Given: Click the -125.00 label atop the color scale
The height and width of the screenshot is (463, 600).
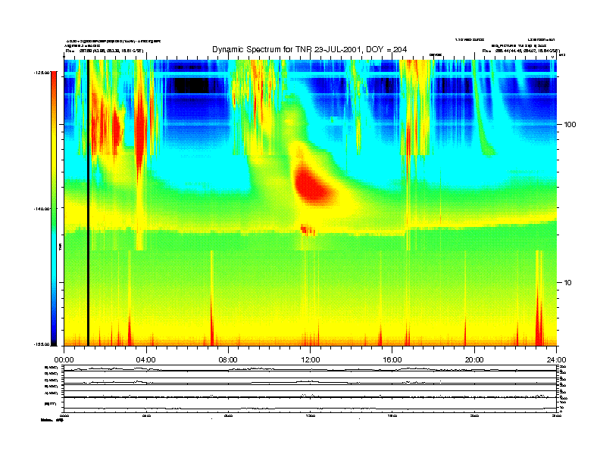Looking at the screenshot, I should pos(42,72).
